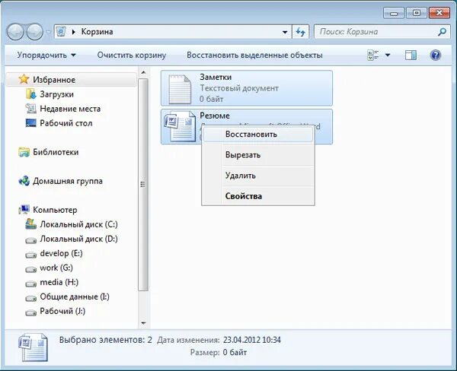Click the Forward navigation arrow button
The image size is (457, 371).
[x=35, y=31]
